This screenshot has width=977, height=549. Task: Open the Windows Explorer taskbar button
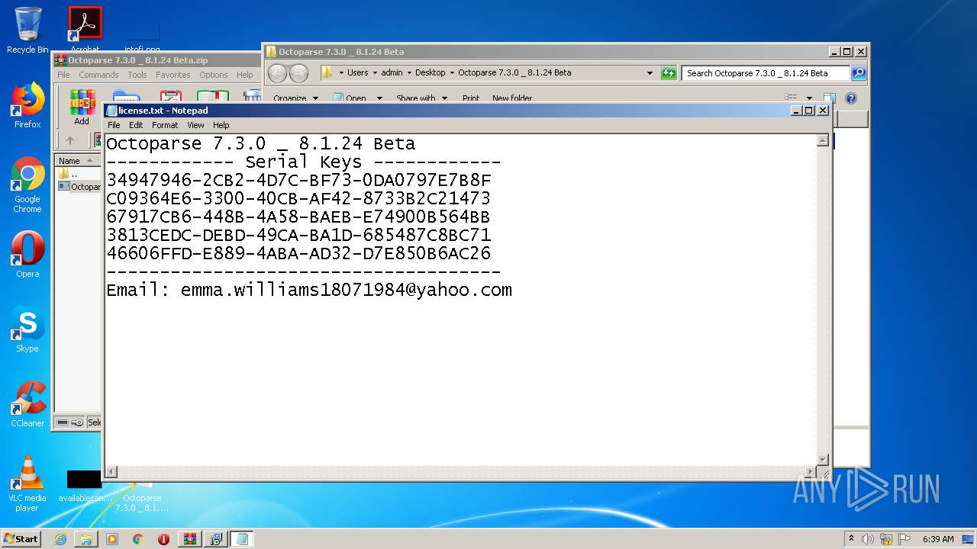click(86, 539)
